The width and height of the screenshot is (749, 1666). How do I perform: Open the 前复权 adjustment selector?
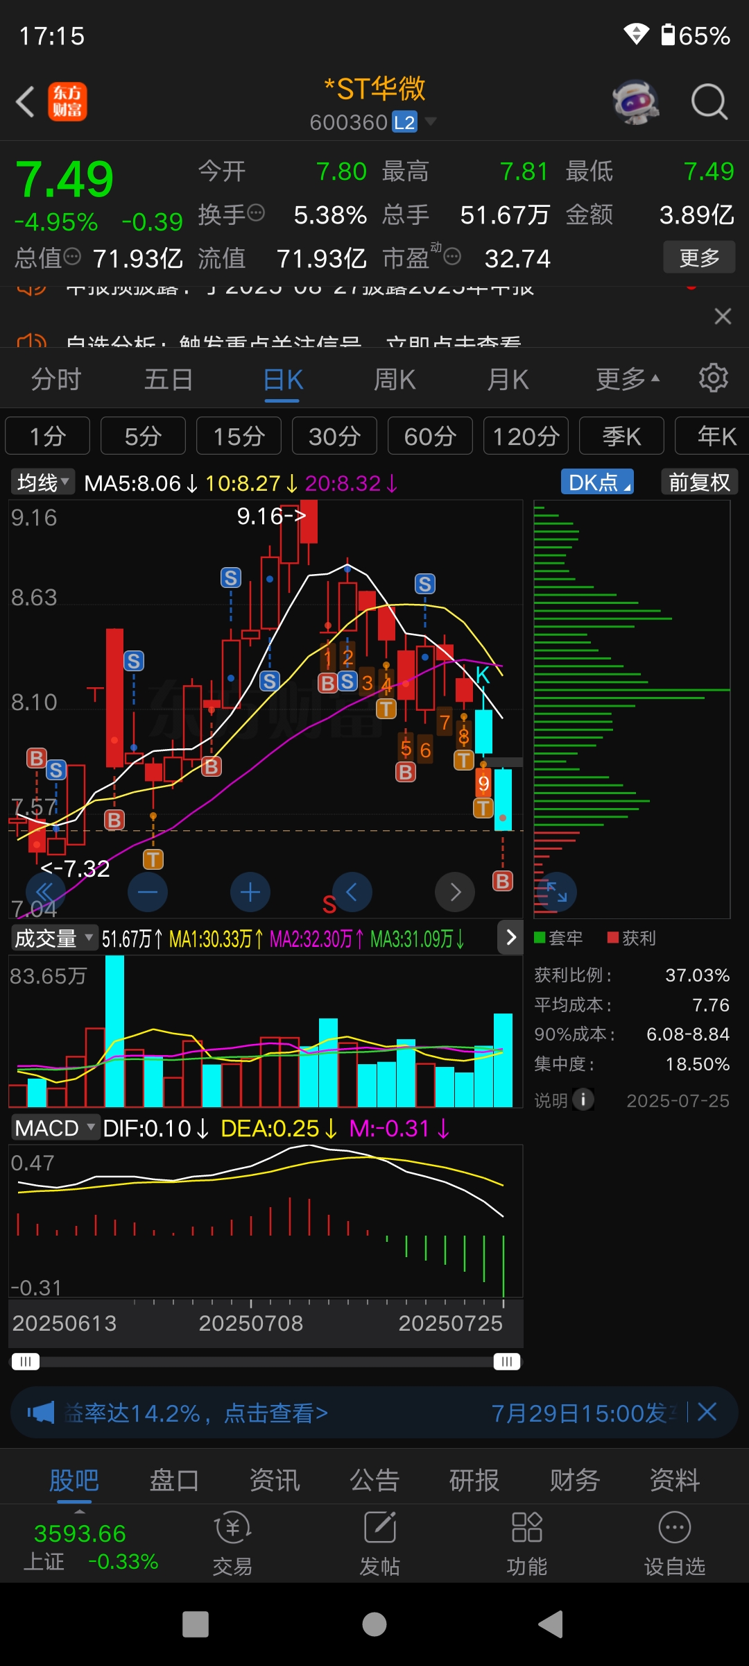(x=699, y=482)
